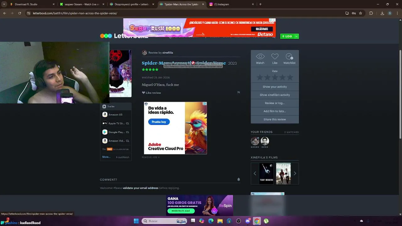Switch to Instagram tab

pos(231,4)
